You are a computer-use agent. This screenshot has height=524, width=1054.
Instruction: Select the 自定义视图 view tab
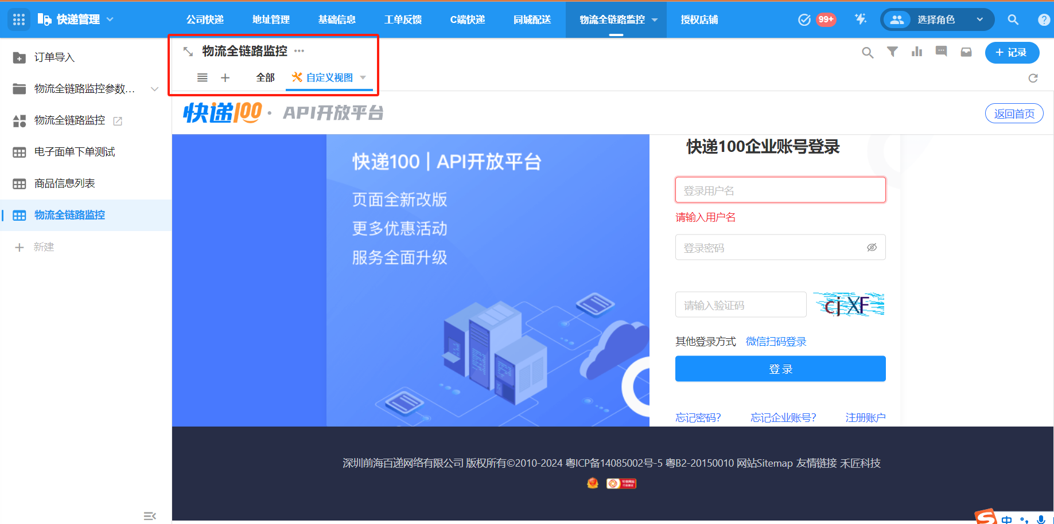point(329,77)
